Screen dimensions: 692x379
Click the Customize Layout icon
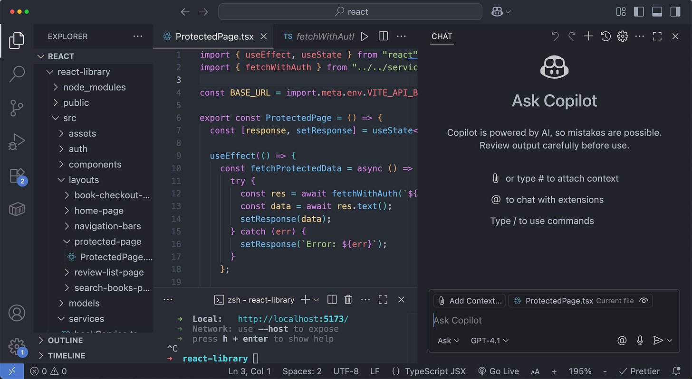[621, 12]
